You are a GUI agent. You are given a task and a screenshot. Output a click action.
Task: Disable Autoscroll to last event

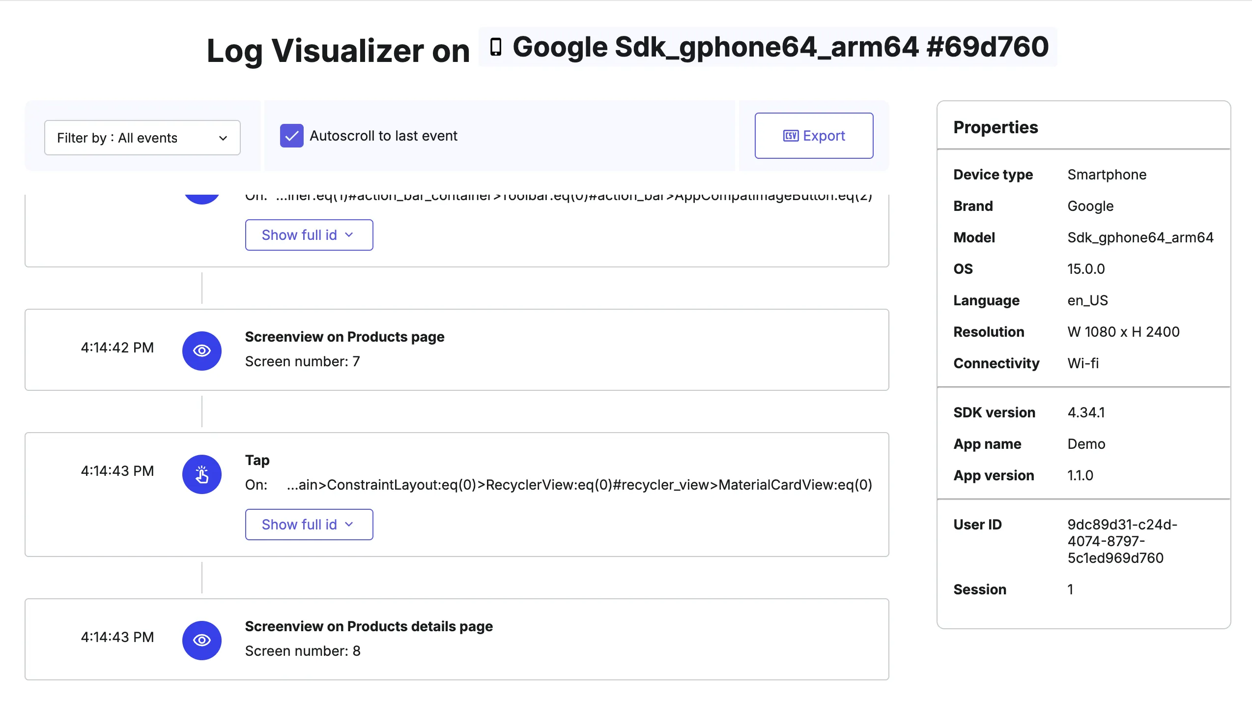[x=292, y=136]
